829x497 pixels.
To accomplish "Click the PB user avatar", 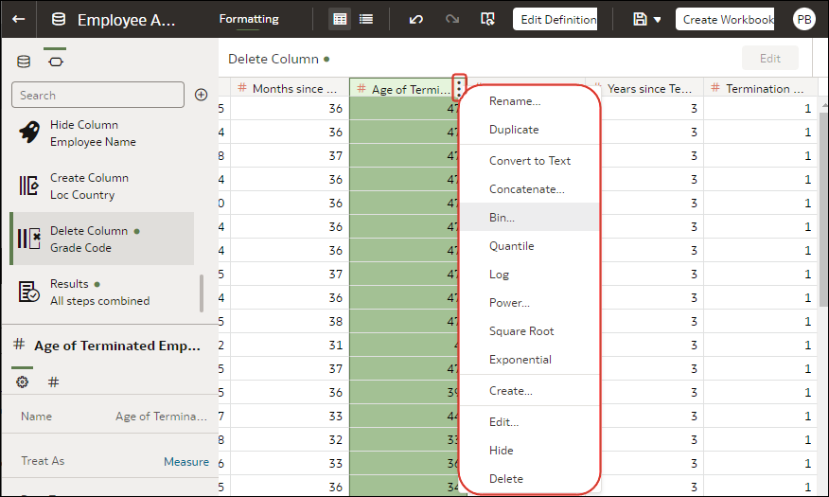I will (804, 20).
